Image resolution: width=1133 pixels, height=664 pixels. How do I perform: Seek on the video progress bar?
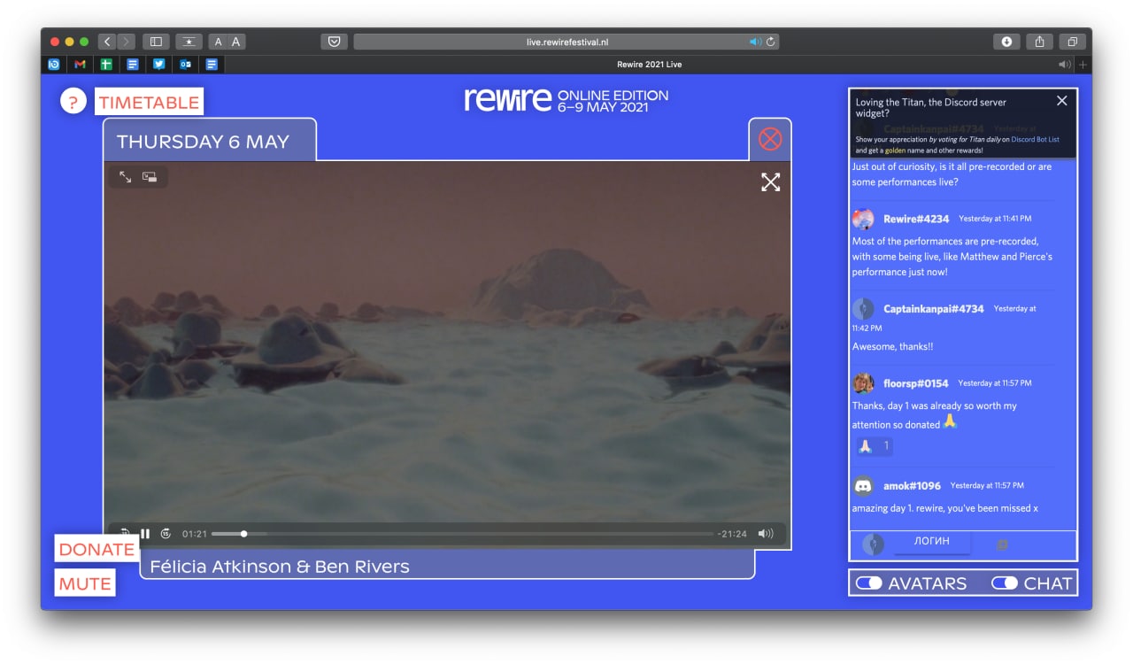tap(462, 534)
